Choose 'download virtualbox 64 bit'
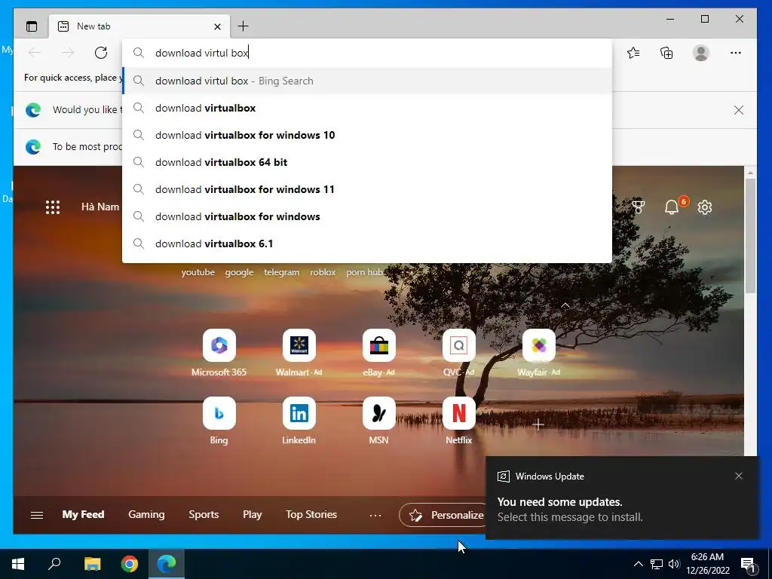Viewport: 772px width, 579px height. (x=367, y=162)
